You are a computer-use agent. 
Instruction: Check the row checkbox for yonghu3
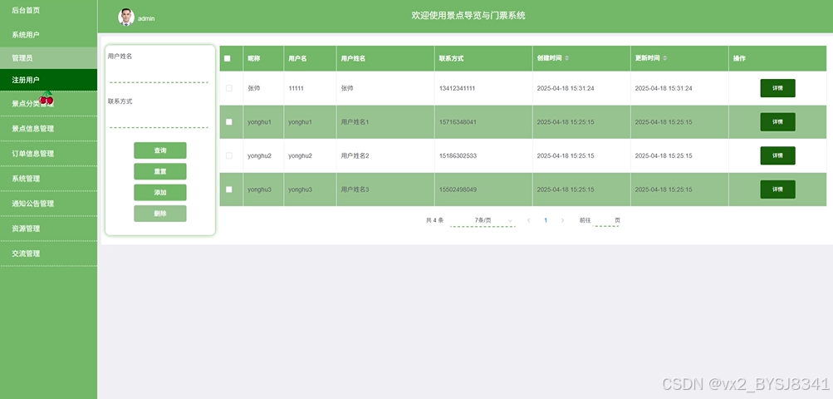coord(229,190)
